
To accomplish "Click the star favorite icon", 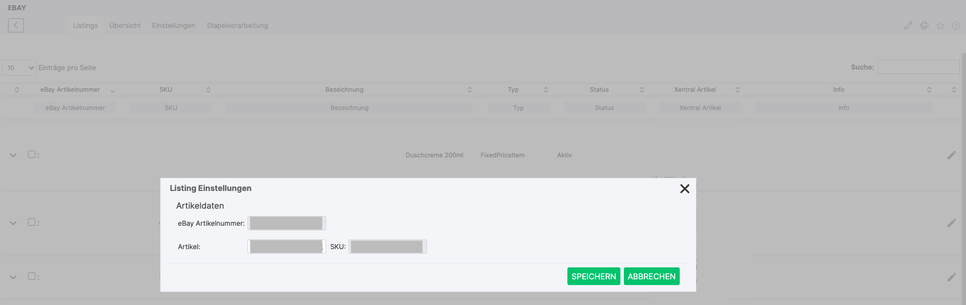I will point(940,26).
